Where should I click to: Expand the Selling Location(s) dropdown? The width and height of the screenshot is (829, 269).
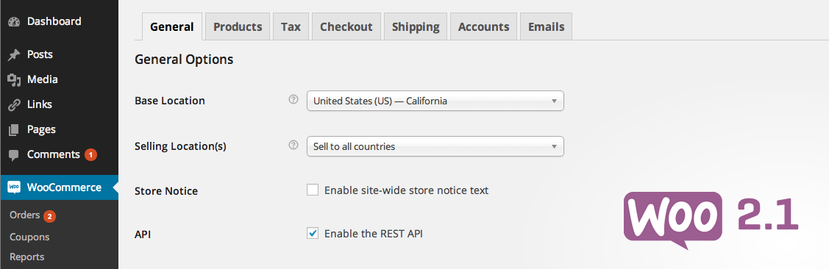[435, 146]
